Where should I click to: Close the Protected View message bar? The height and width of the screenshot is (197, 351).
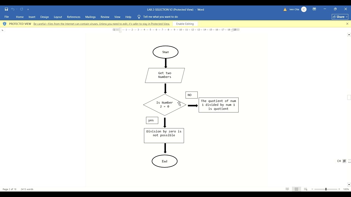[347, 24]
